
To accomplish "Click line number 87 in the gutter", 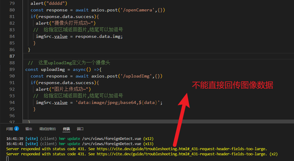I will point(12,56).
